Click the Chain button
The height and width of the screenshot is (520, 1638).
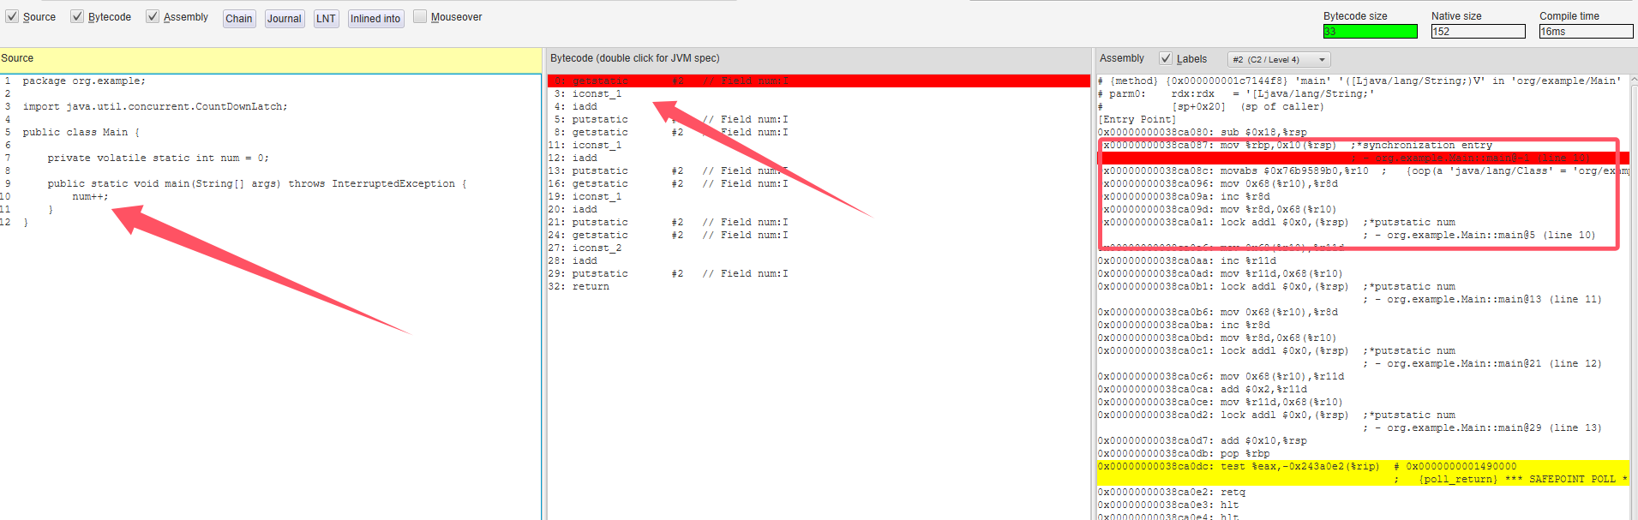(x=239, y=19)
